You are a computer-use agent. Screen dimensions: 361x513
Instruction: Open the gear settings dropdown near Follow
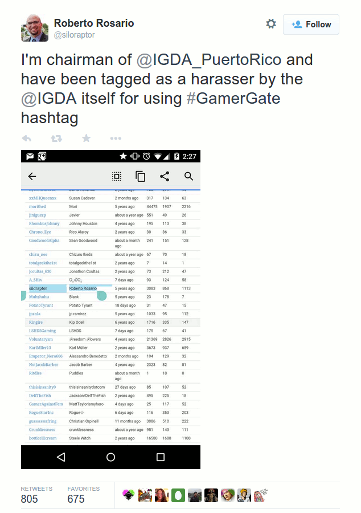click(271, 24)
